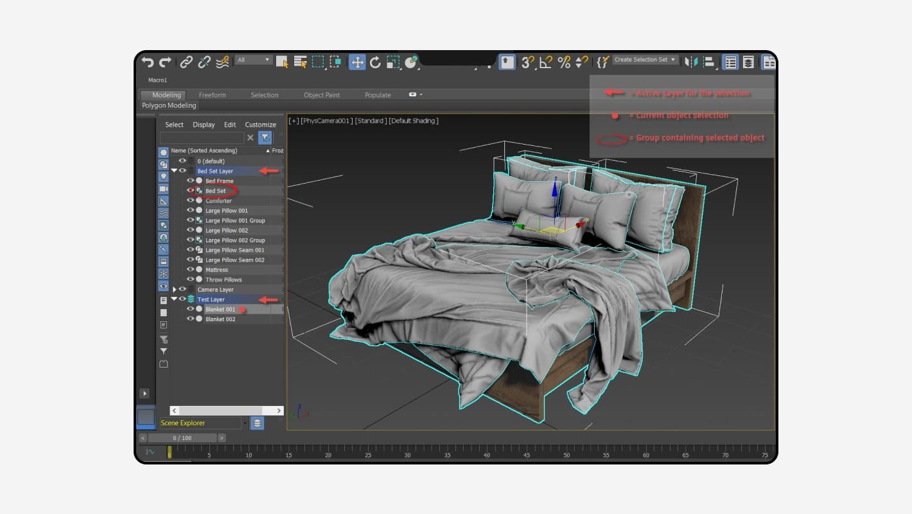Expand the Camera Layer entry
912x514 pixels.
click(x=174, y=289)
